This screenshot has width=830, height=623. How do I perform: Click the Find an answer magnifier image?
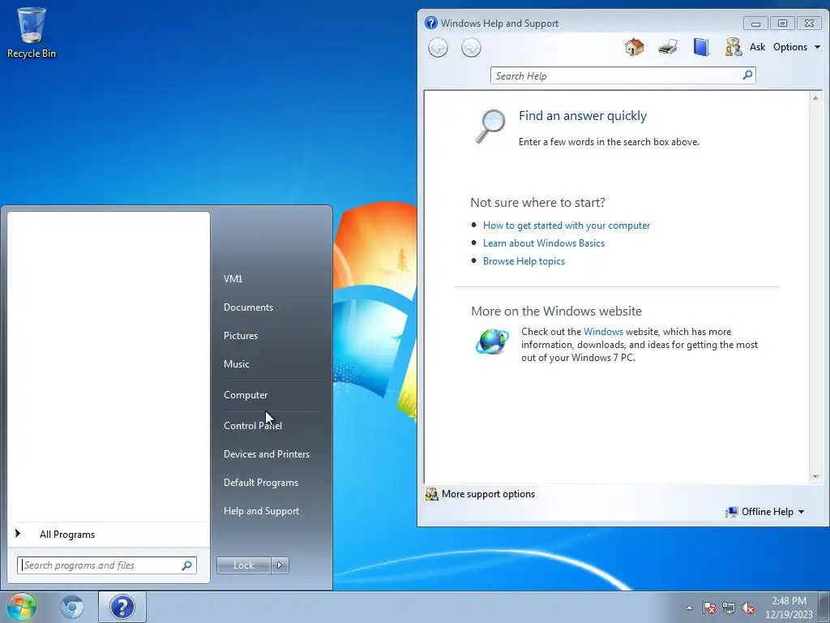(490, 126)
